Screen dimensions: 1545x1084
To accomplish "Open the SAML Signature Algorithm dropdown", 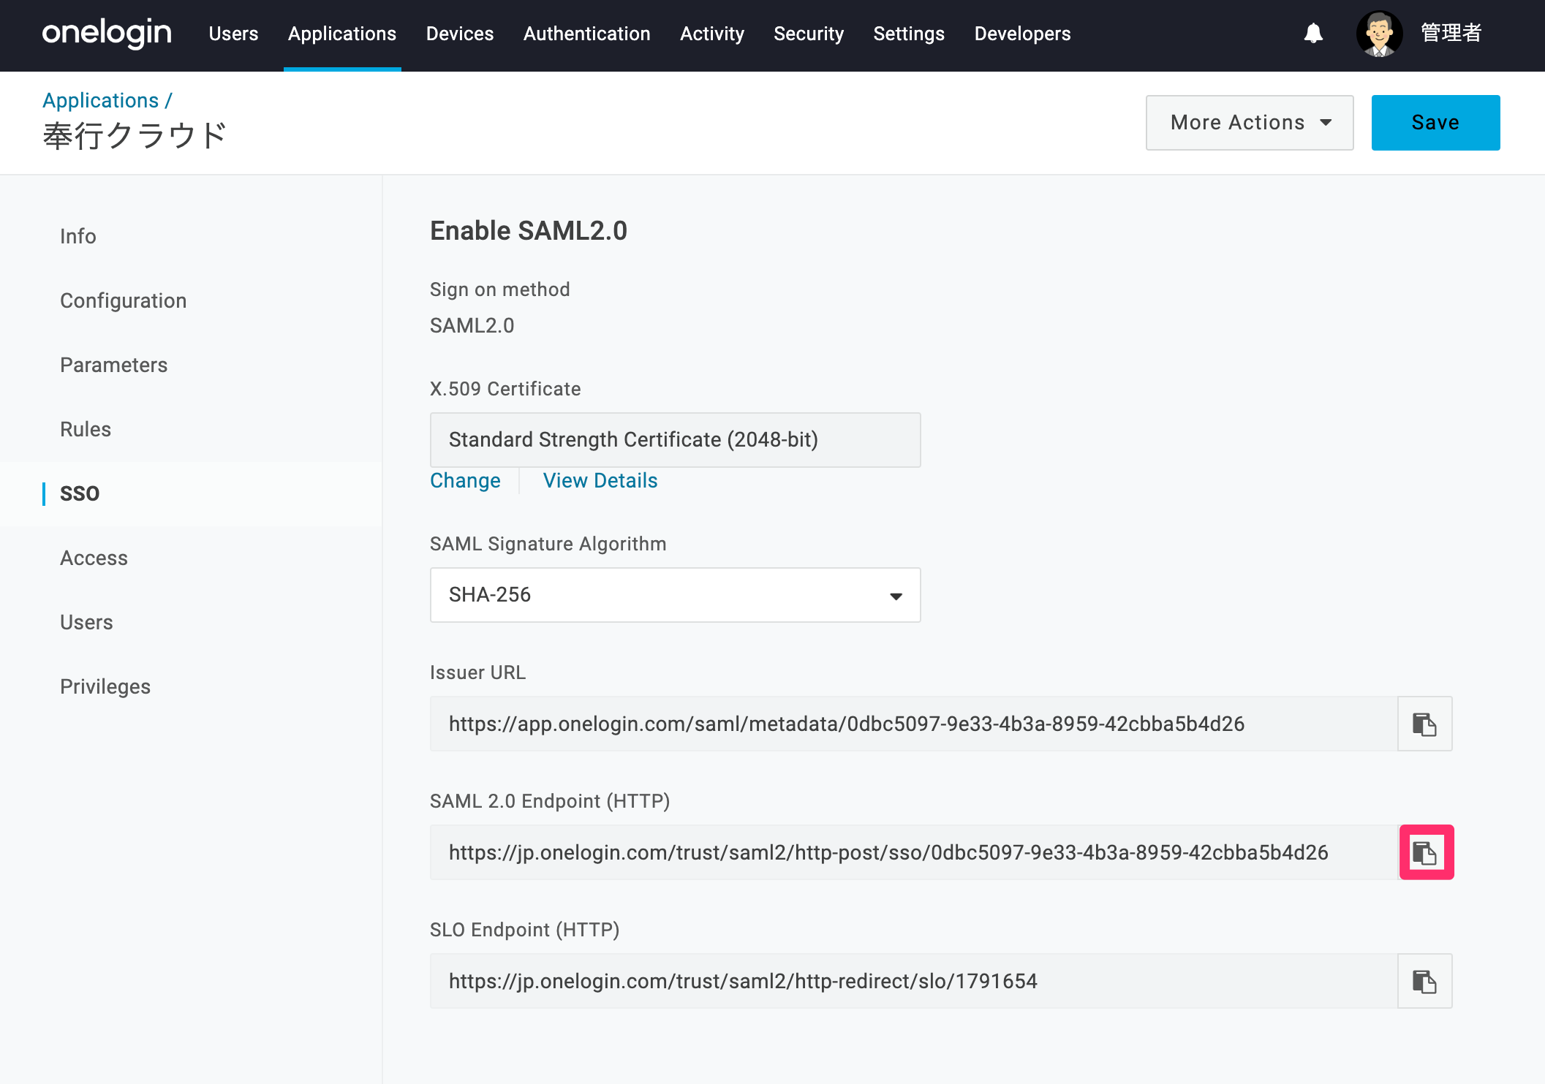I will 675,595.
